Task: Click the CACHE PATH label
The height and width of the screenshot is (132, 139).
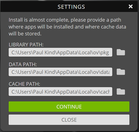Action: pyautogui.click(x=24, y=84)
